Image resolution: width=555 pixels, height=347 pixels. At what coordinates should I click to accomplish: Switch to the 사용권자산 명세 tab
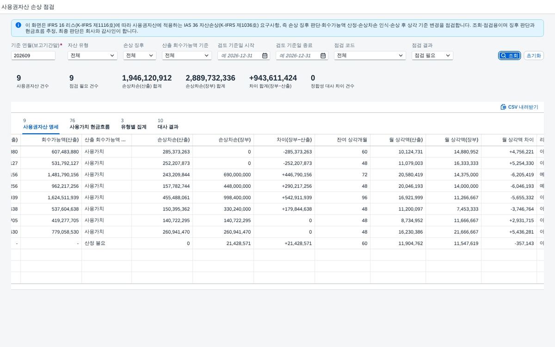click(41, 127)
